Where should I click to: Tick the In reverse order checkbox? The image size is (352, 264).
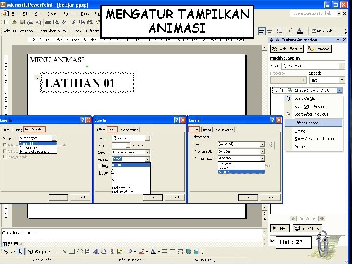(x=5, y=157)
